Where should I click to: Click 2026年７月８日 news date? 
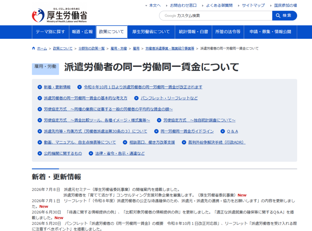pyautogui.click(x=46, y=189)
